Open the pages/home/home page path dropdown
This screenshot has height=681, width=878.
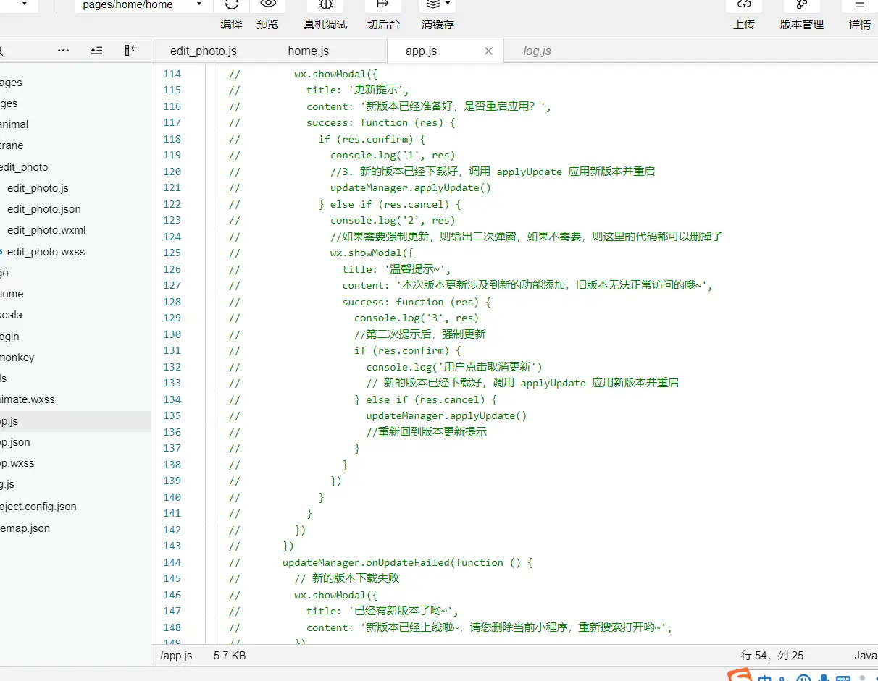coord(143,5)
